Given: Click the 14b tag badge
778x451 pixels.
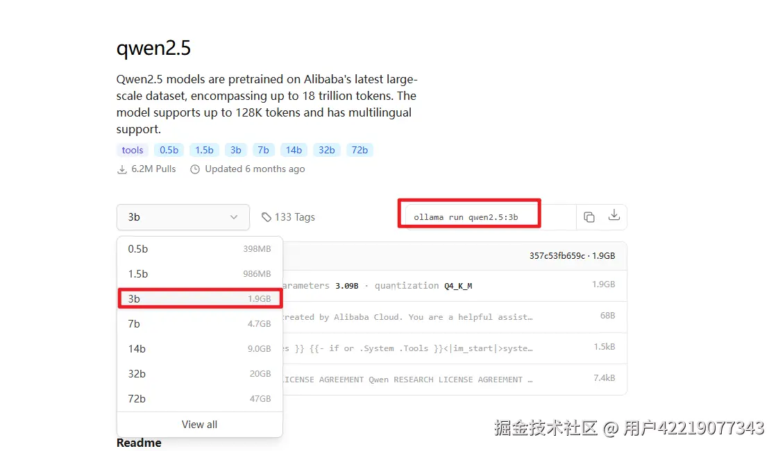Looking at the screenshot, I should tap(294, 150).
